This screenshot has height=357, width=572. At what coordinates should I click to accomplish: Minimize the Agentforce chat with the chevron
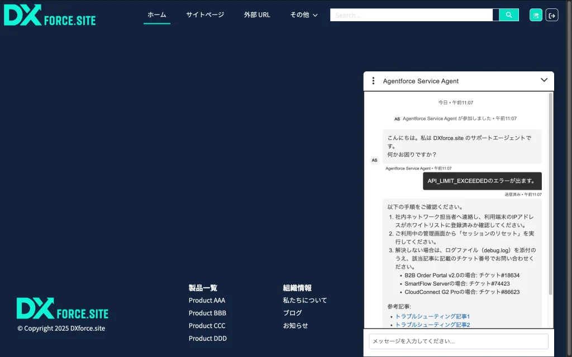pos(544,80)
